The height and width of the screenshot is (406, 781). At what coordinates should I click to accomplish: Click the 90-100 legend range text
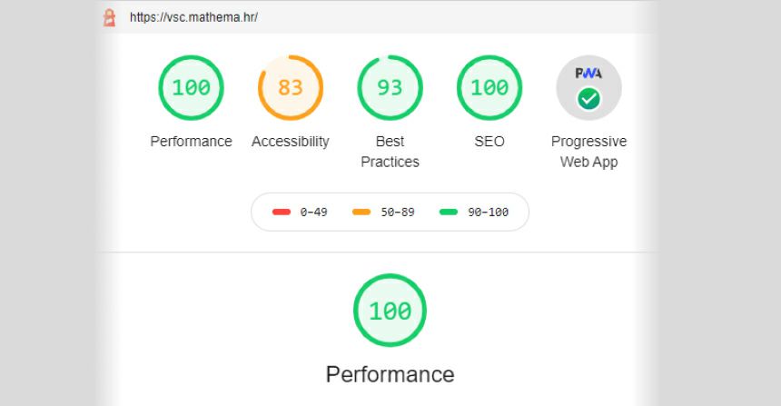pyautogui.click(x=489, y=213)
